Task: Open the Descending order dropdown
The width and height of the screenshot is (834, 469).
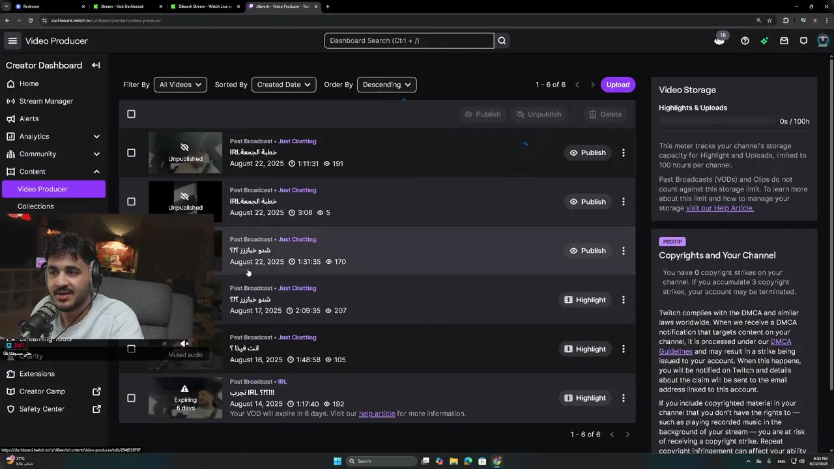Action: (x=386, y=85)
